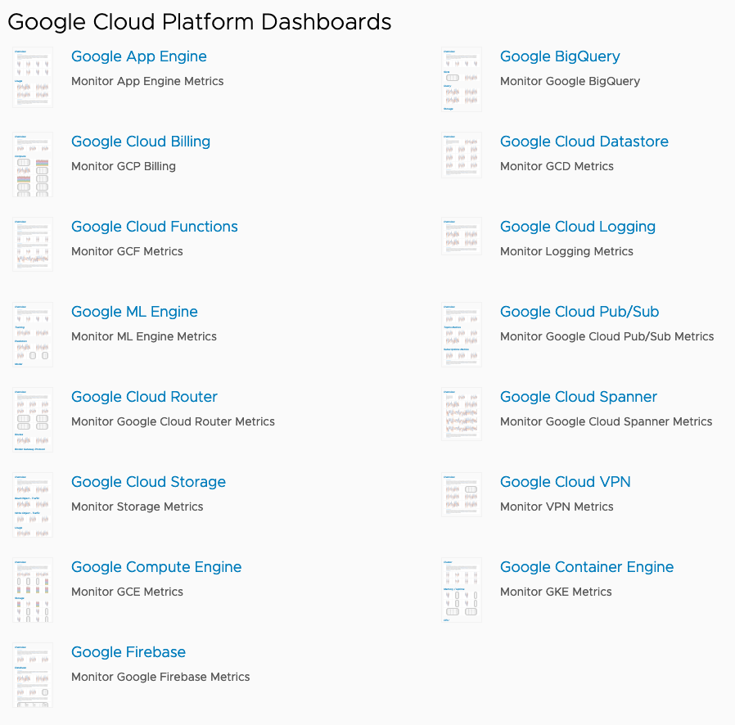Click the Google Cloud VPN dashboard thumbnail

click(462, 494)
